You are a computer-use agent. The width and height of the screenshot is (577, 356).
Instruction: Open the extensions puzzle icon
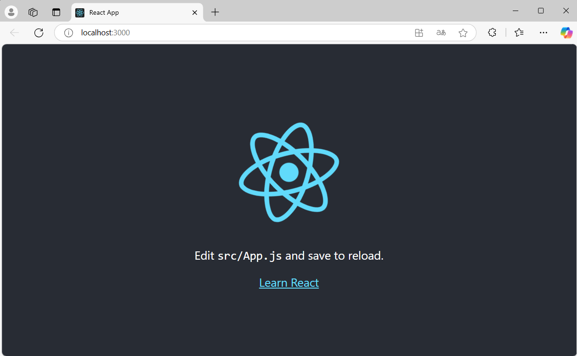(x=492, y=33)
